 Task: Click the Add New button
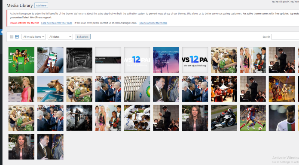(41, 6)
